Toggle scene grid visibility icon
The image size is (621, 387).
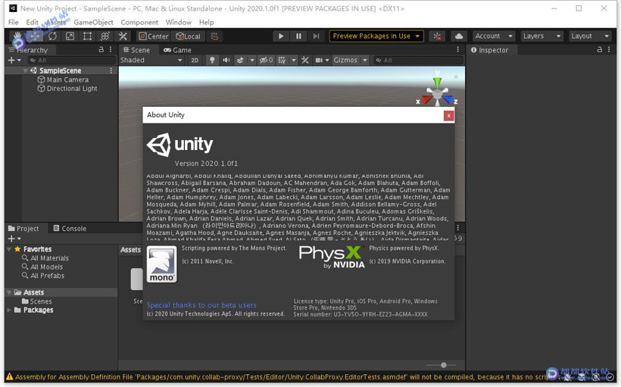tap(282, 61)
